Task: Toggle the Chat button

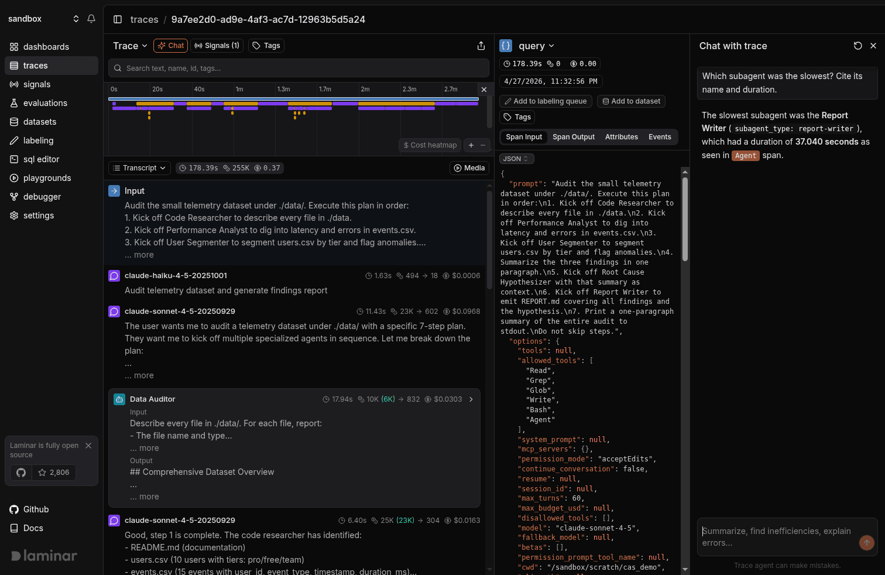Action: click(170, 46)
